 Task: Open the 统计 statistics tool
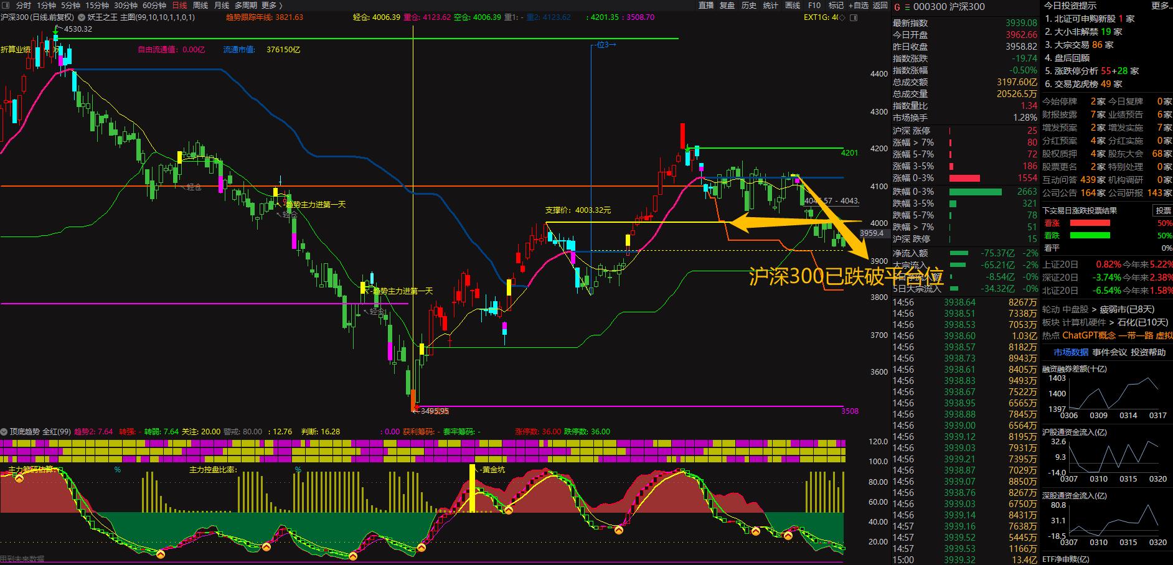pos(771,6)
